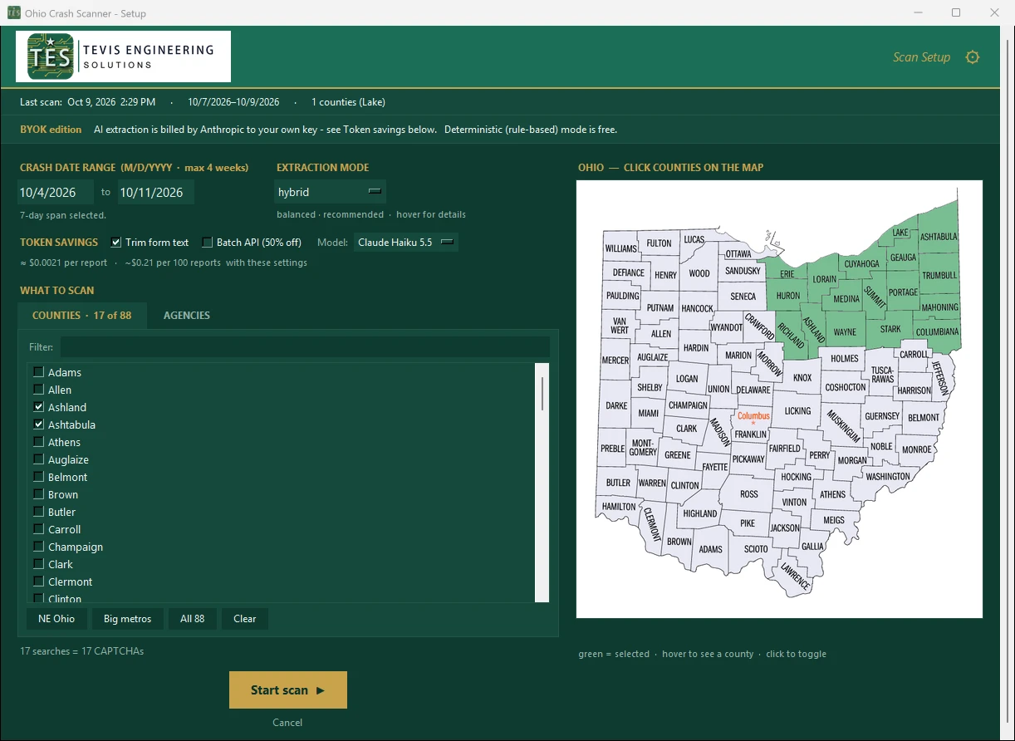The height and width of the screenshot is (741, 1015).
Task: Click the Cancel link
Action: 287,723
